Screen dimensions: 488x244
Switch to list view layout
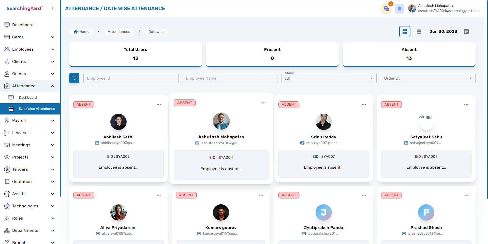[x=419, y=32]
